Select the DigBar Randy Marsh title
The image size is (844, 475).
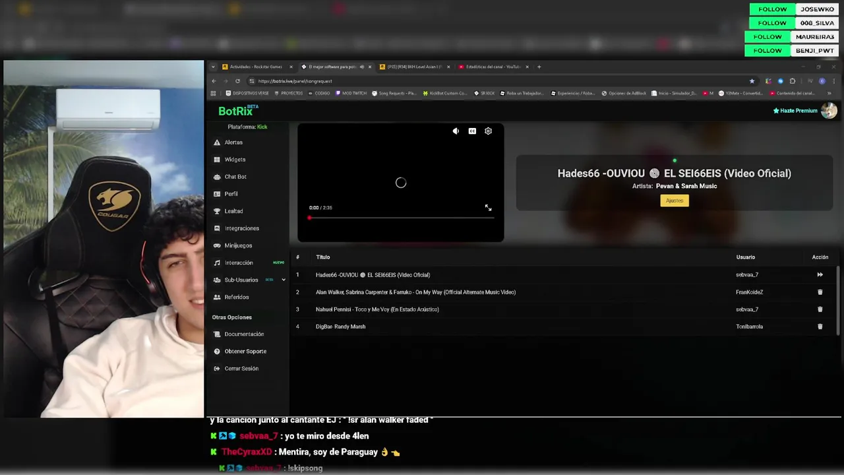point(340,327)
